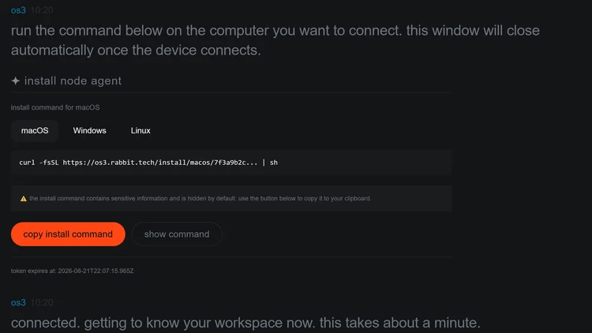Click the 10:20 timestamp of first message
Screen dimensions: 592x333
tap(42, 10)
